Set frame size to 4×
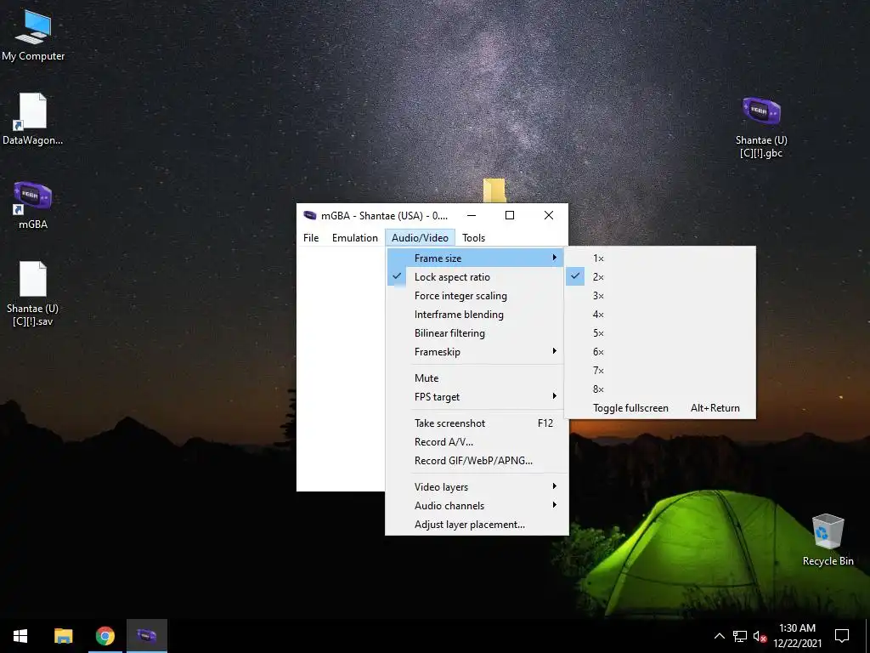This screenshot has height=653, width=870. pyautogui.click(x=659, y=315)
